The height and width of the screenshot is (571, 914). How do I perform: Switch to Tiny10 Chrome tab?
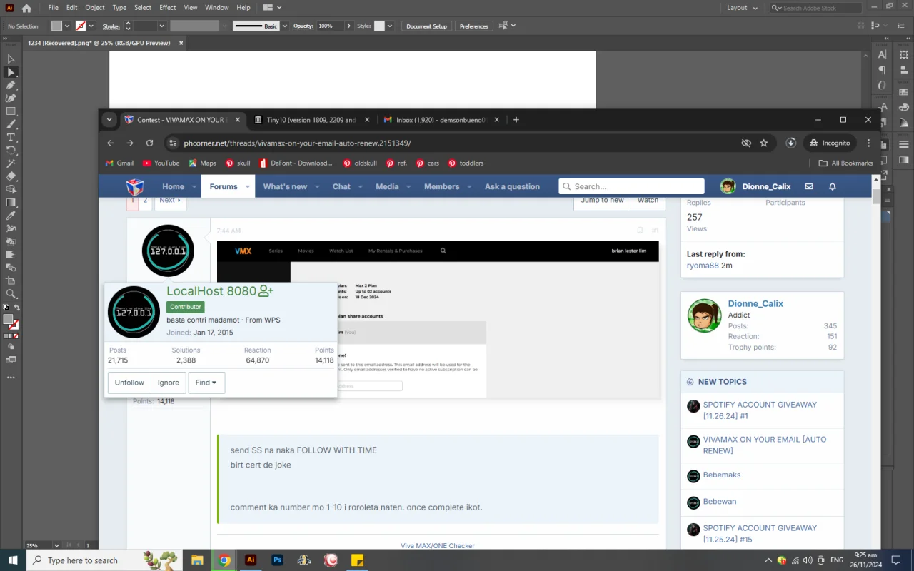pos(312,120)
